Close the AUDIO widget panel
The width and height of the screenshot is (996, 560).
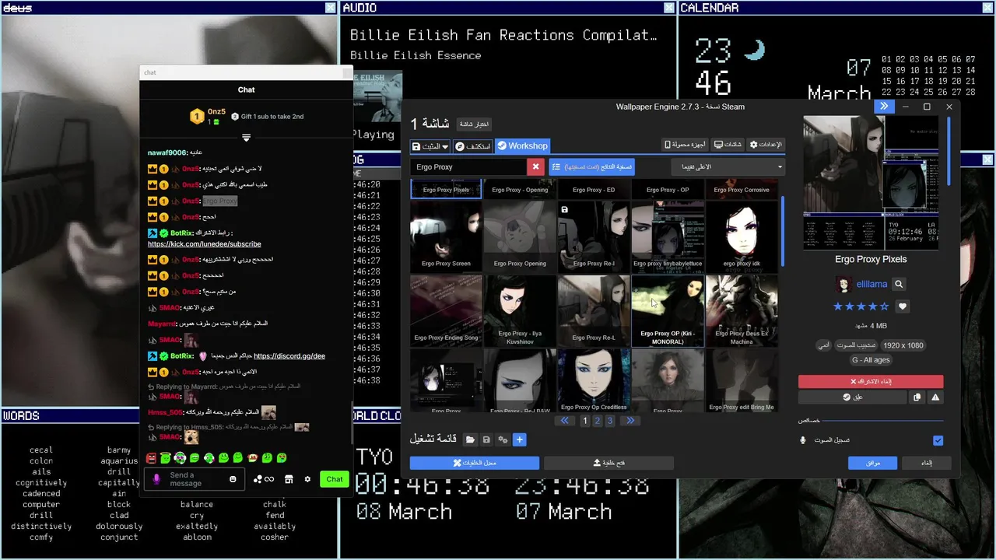(669, 8)
